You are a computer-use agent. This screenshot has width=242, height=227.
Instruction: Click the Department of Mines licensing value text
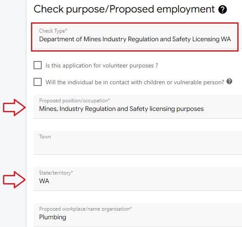coord(135,39)
